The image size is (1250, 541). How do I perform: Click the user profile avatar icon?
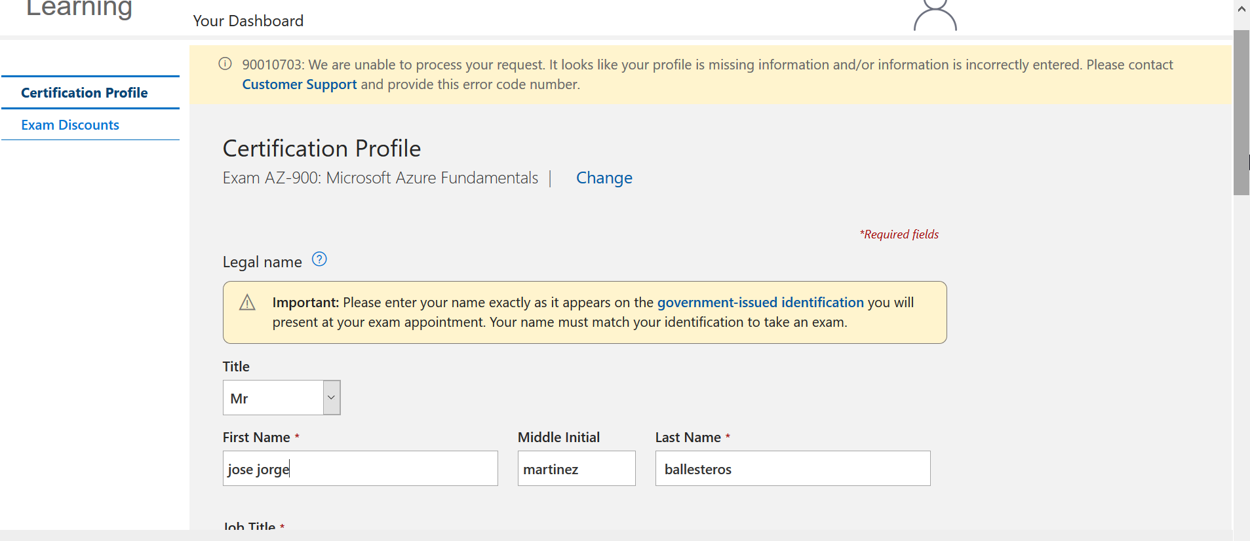coord(935,15)
